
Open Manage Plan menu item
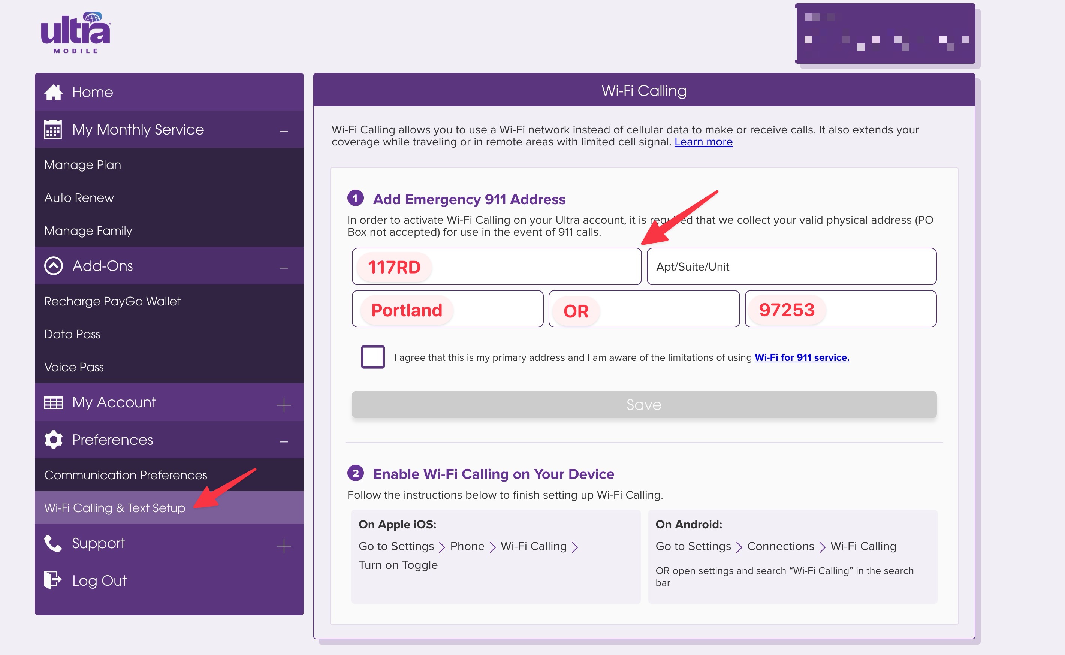pos(82,164)
